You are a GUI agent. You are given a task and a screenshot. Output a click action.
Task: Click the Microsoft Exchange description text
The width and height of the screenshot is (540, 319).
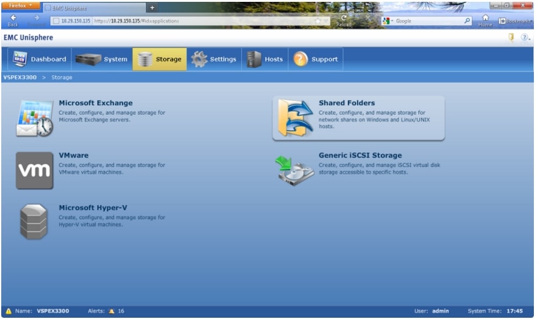click(112, 116)
